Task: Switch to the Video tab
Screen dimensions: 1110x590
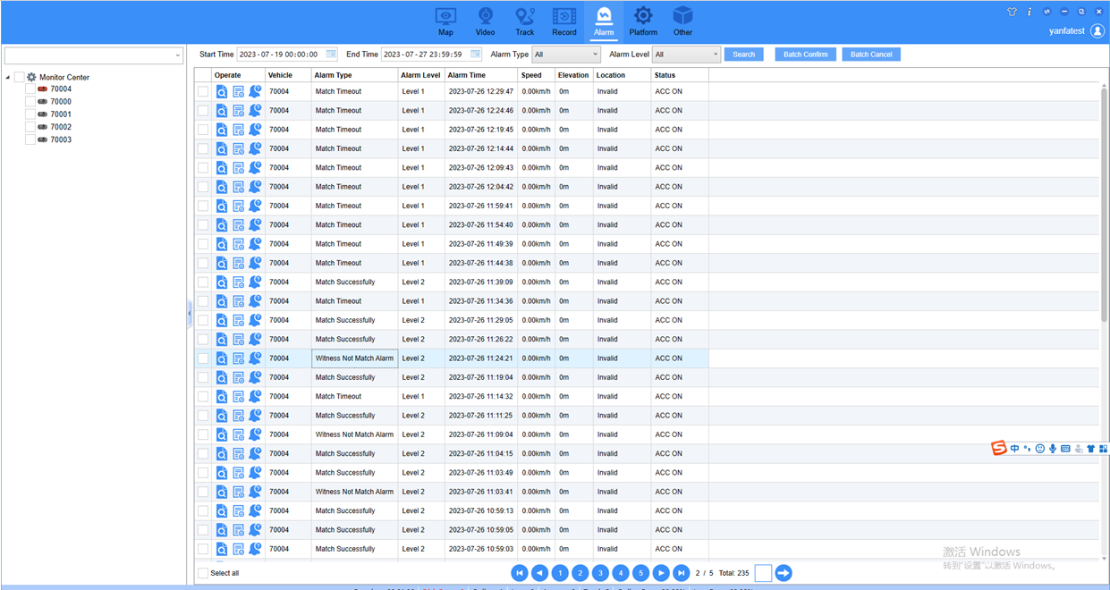Action: tap(485, 21)
